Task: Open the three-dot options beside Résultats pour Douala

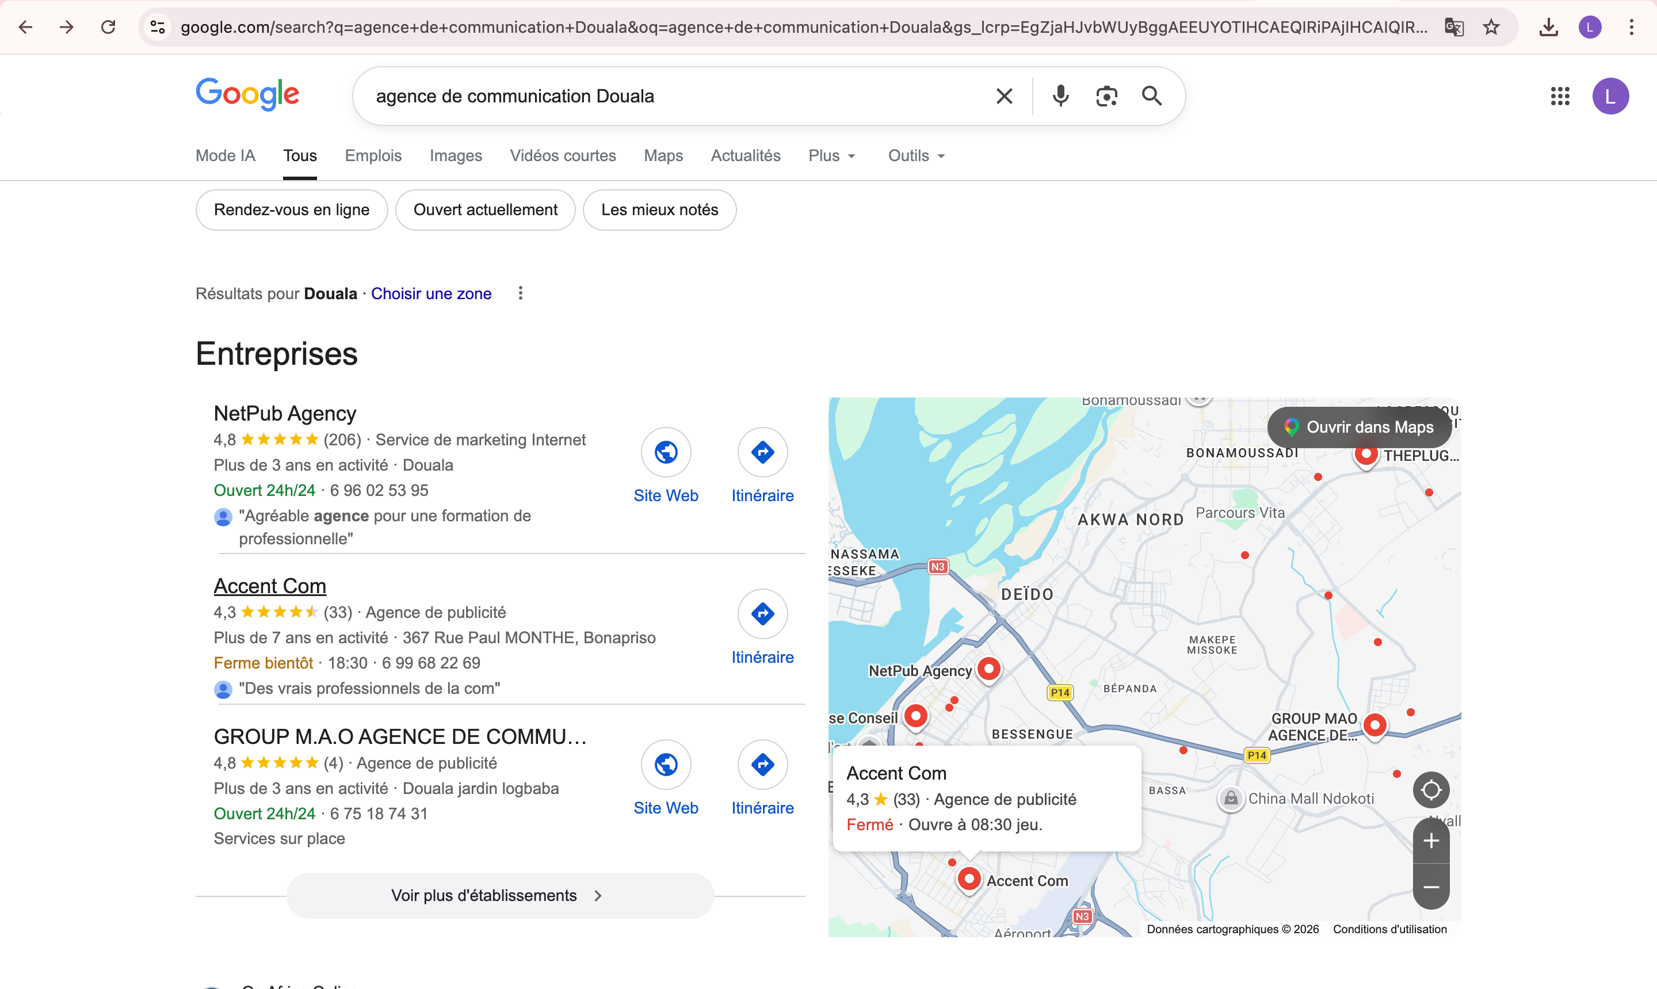Action: tap(520, 293)
